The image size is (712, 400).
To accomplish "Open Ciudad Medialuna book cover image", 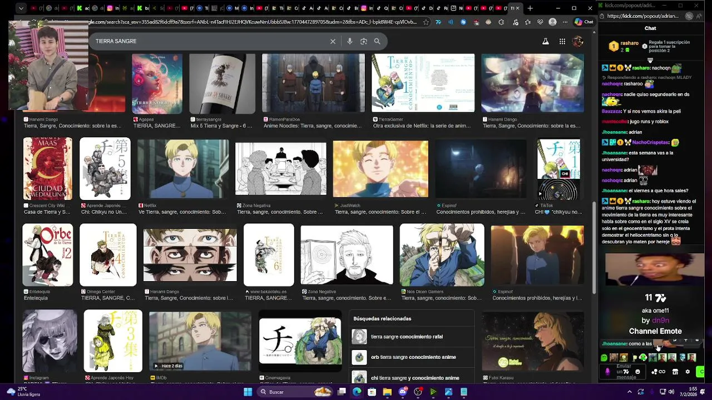I will (47, 169).
